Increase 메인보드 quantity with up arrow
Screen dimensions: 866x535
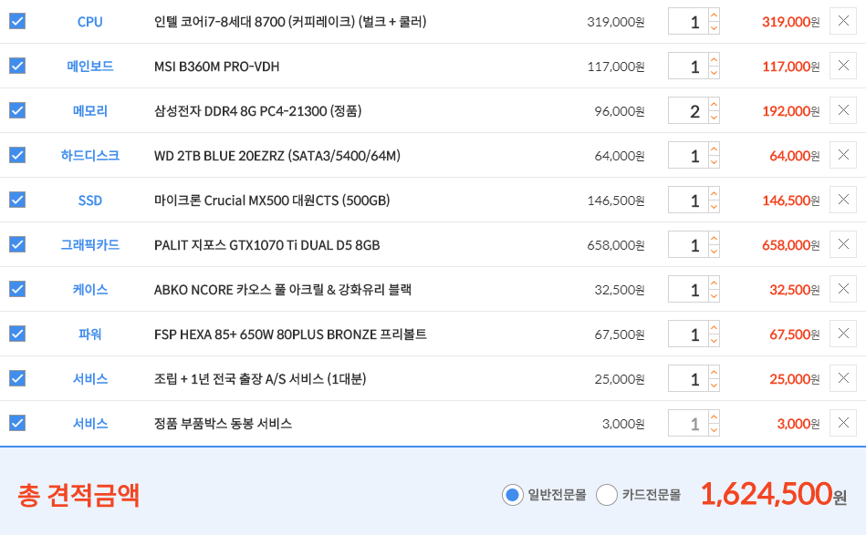[715, 59]
